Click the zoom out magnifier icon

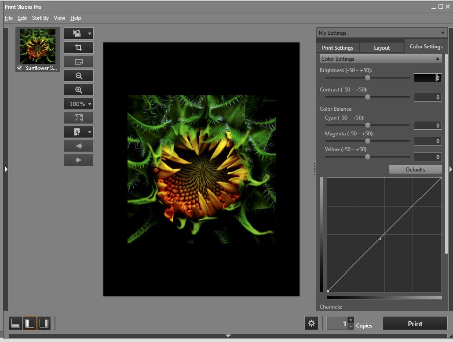[79, 76]
